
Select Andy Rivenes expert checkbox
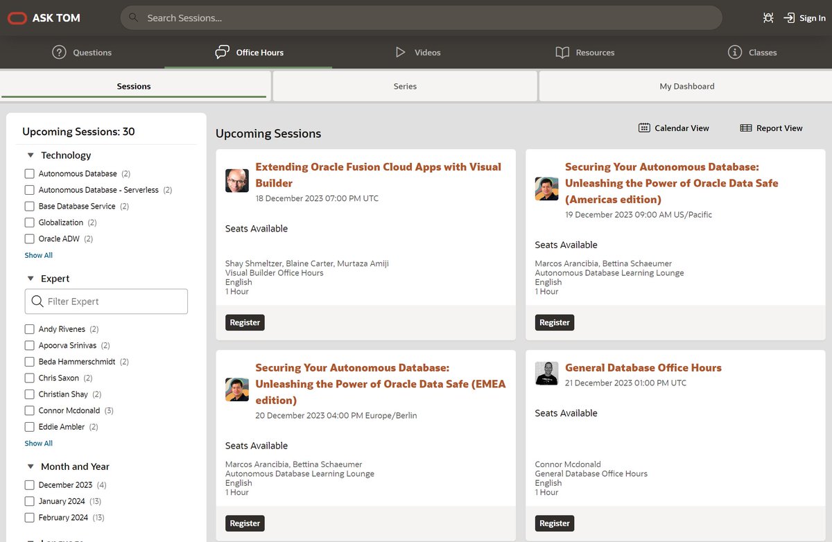(29, 329)
